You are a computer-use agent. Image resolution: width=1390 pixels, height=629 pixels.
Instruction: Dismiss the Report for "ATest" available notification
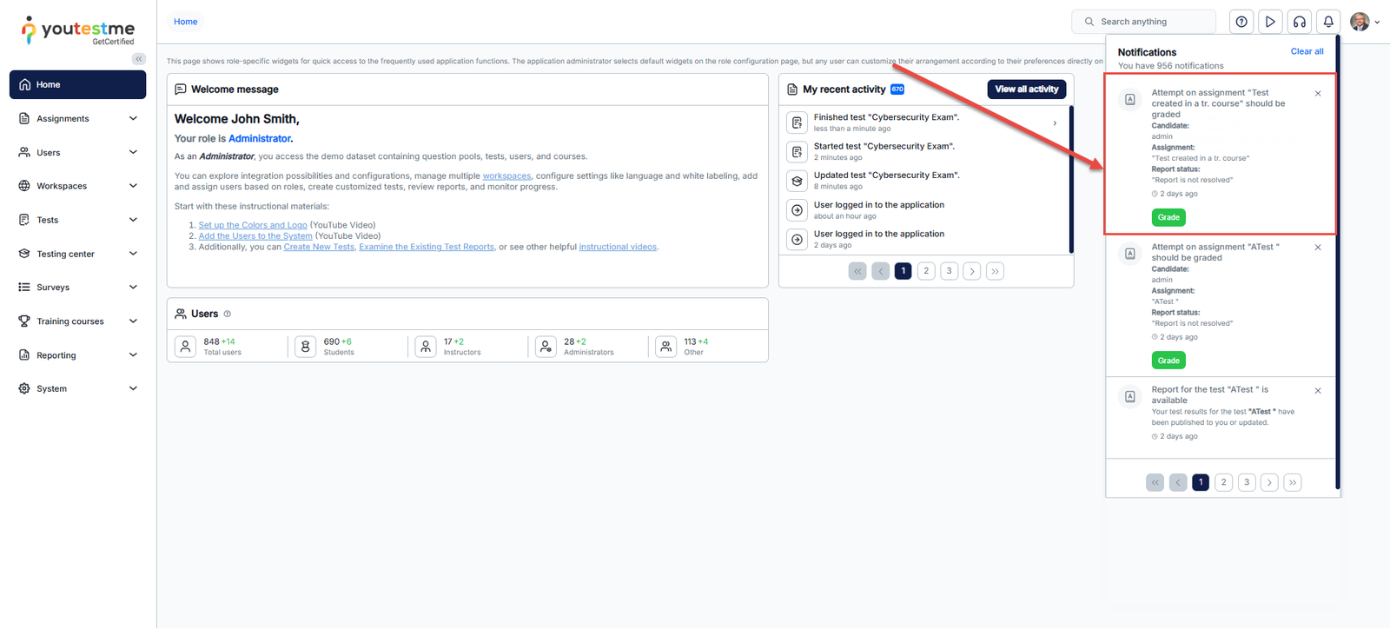[1318, 391]
